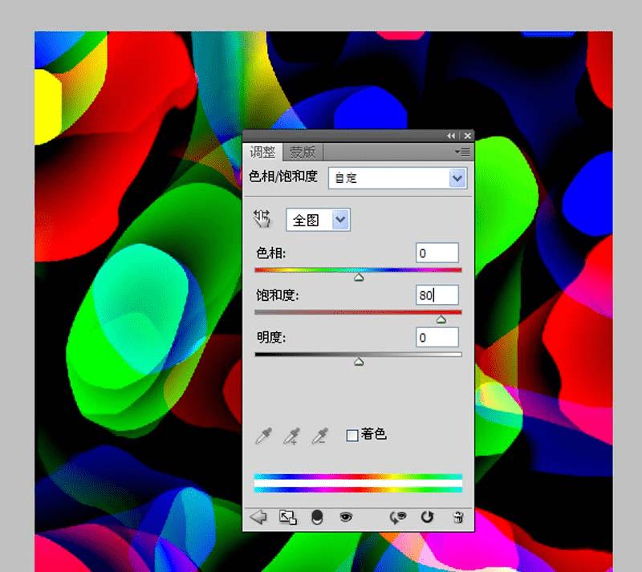This screenshot has width=642, height=572.
Task: Close the adjustments panel
Action: coord(468,136)
